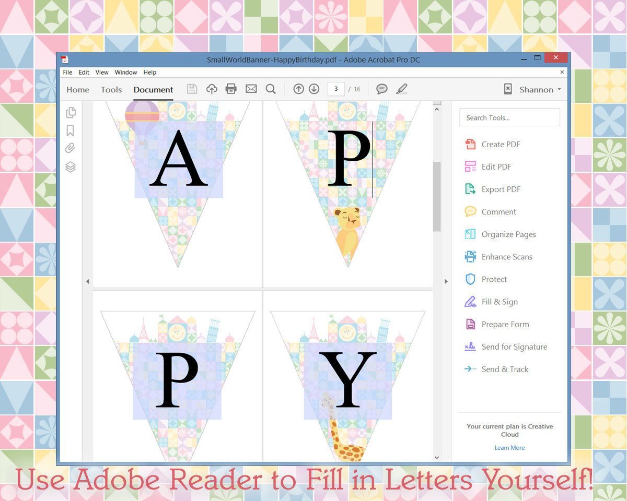
Task: Open the Help menu
Action: click(x=150, y=72)
